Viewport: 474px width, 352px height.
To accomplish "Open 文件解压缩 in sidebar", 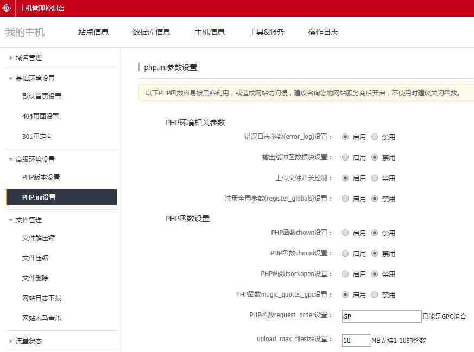I will coord(39,238).
